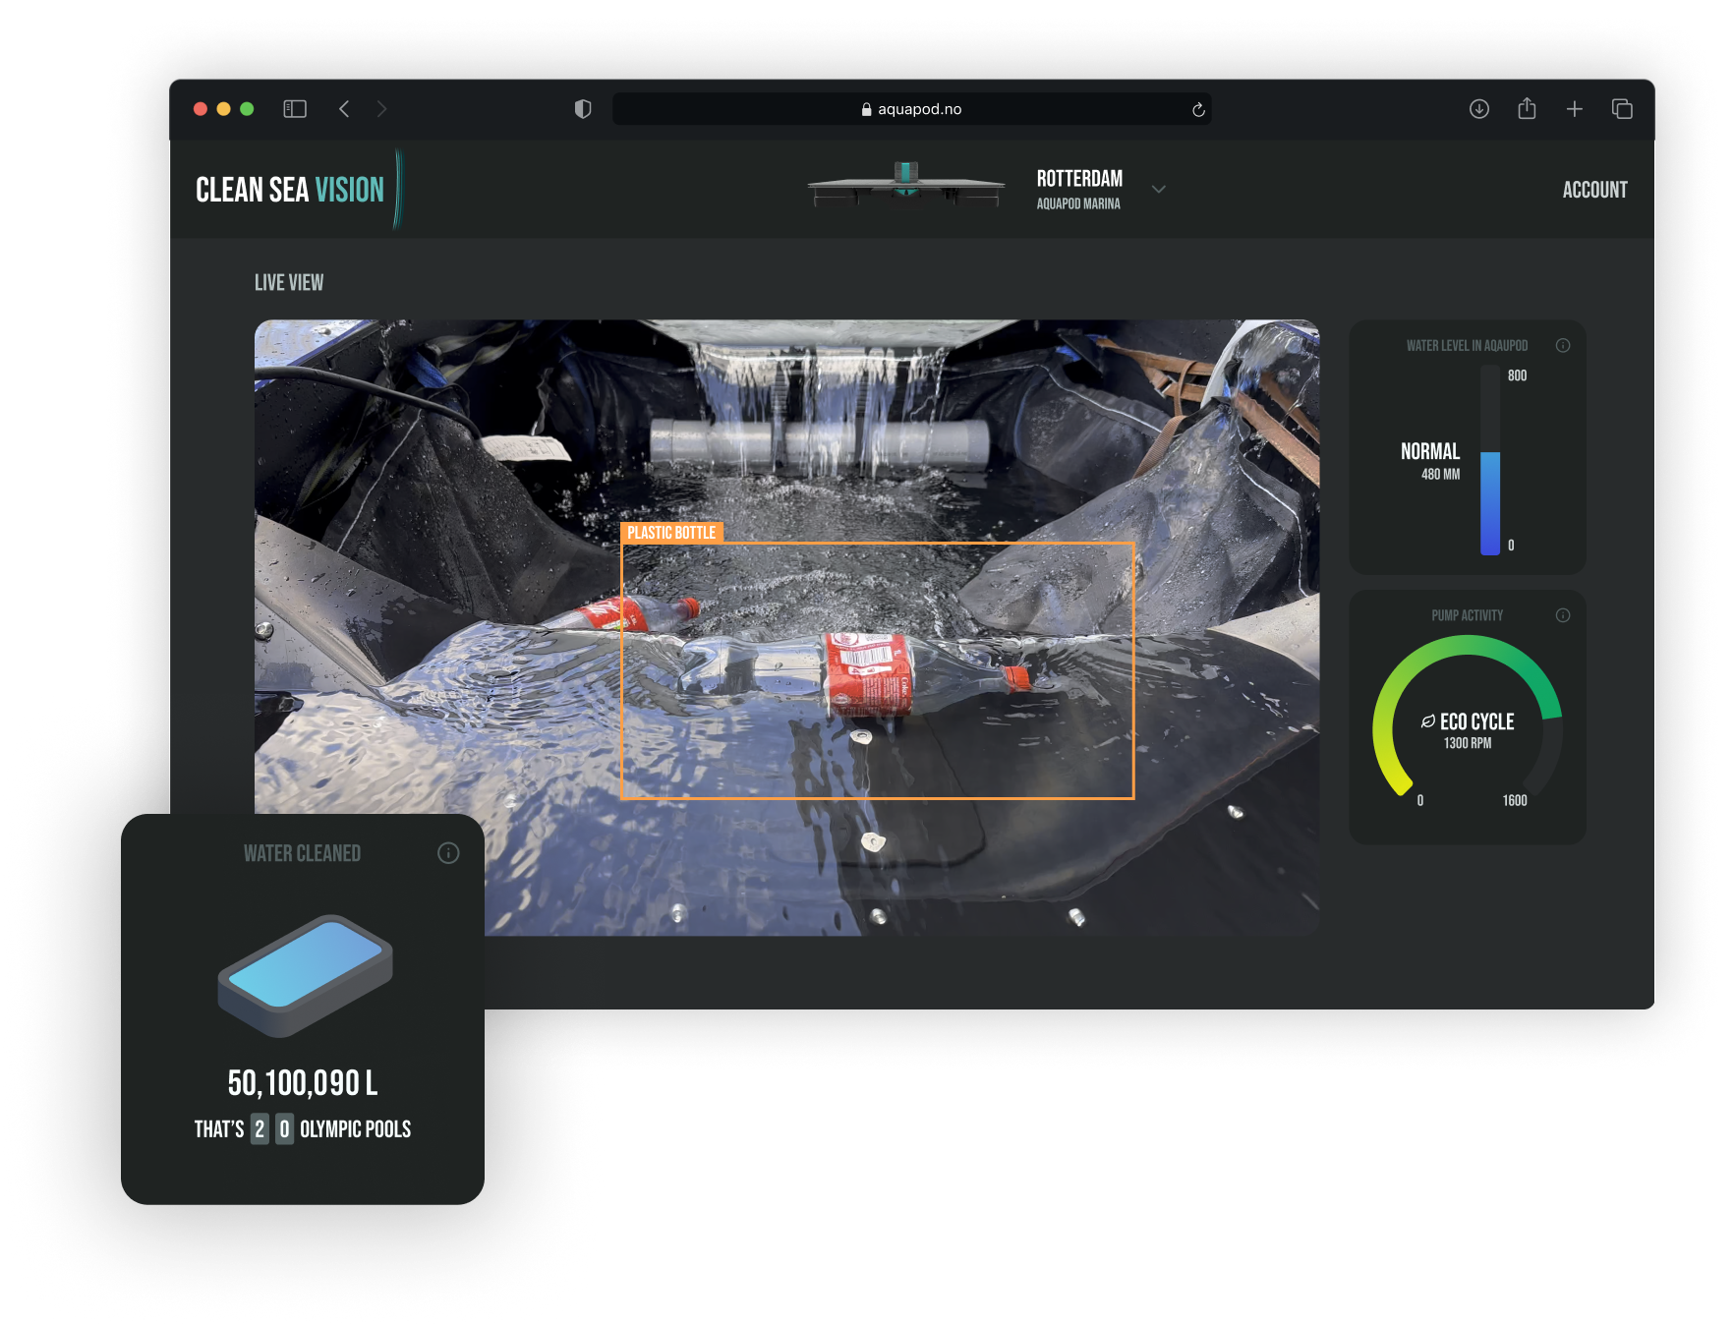Click the Eco Cycle leaf icon
Image resolution: width=1734 pixels, height=1326 pixels.
pos(1428,721)
